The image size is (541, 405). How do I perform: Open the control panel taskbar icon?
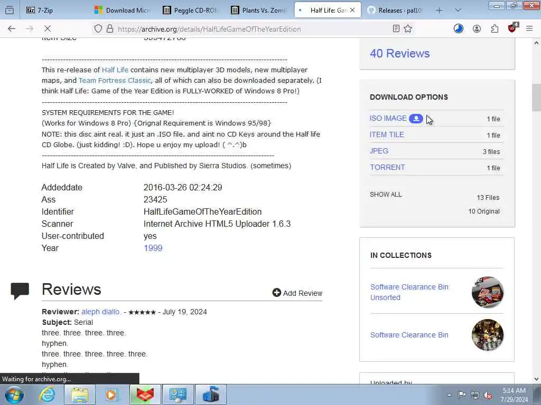click(178, 394)
